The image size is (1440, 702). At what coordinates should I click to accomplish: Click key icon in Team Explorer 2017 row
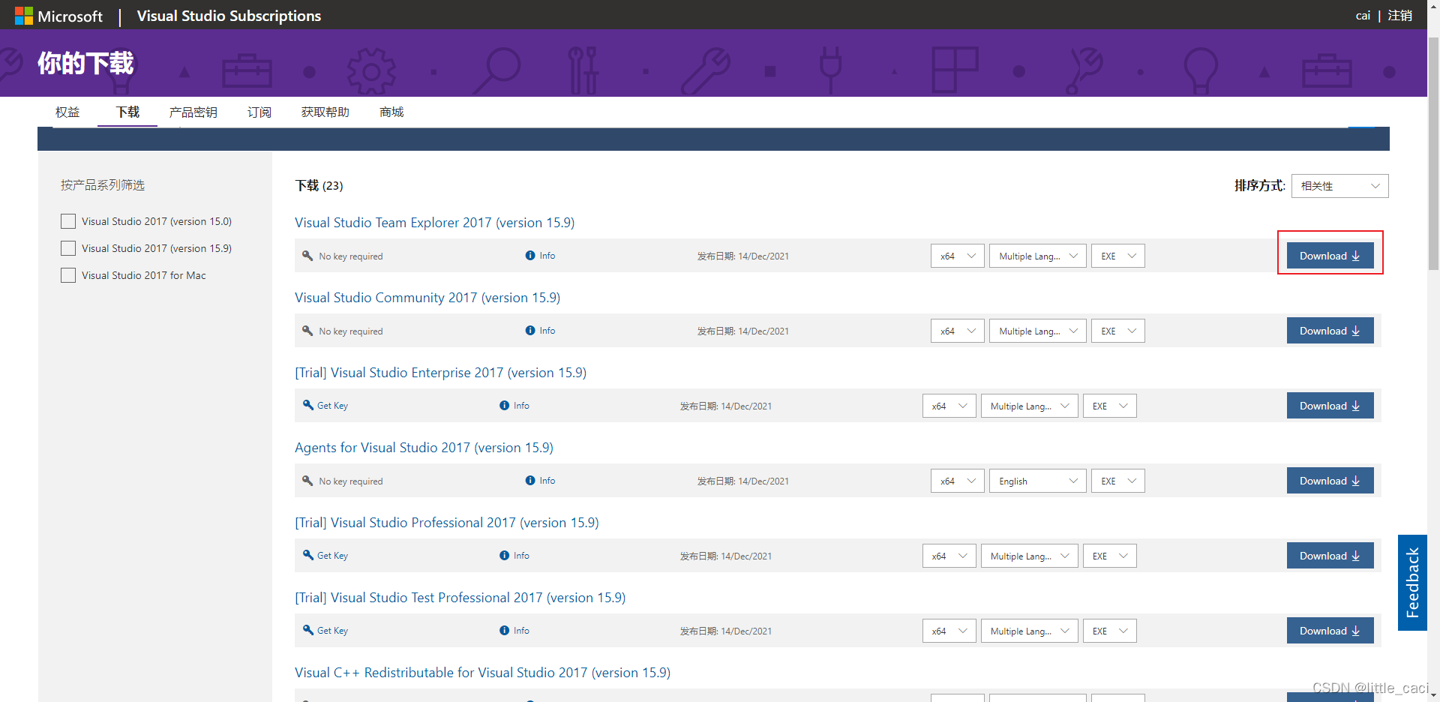point(307,256)
